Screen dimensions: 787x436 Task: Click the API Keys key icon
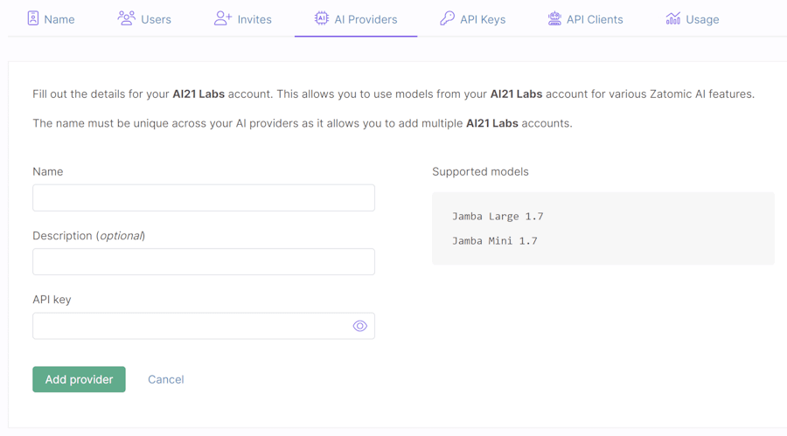click(447, 18)
